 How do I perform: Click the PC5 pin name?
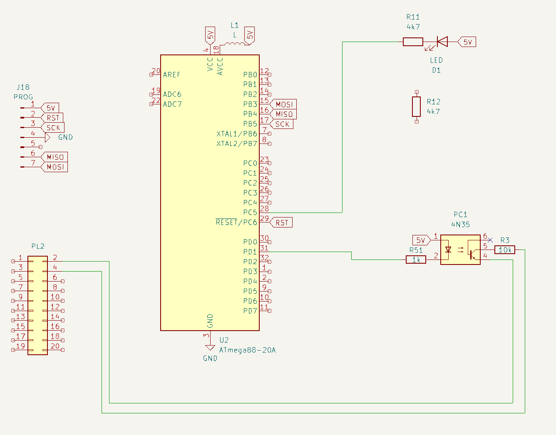(250, 213)
